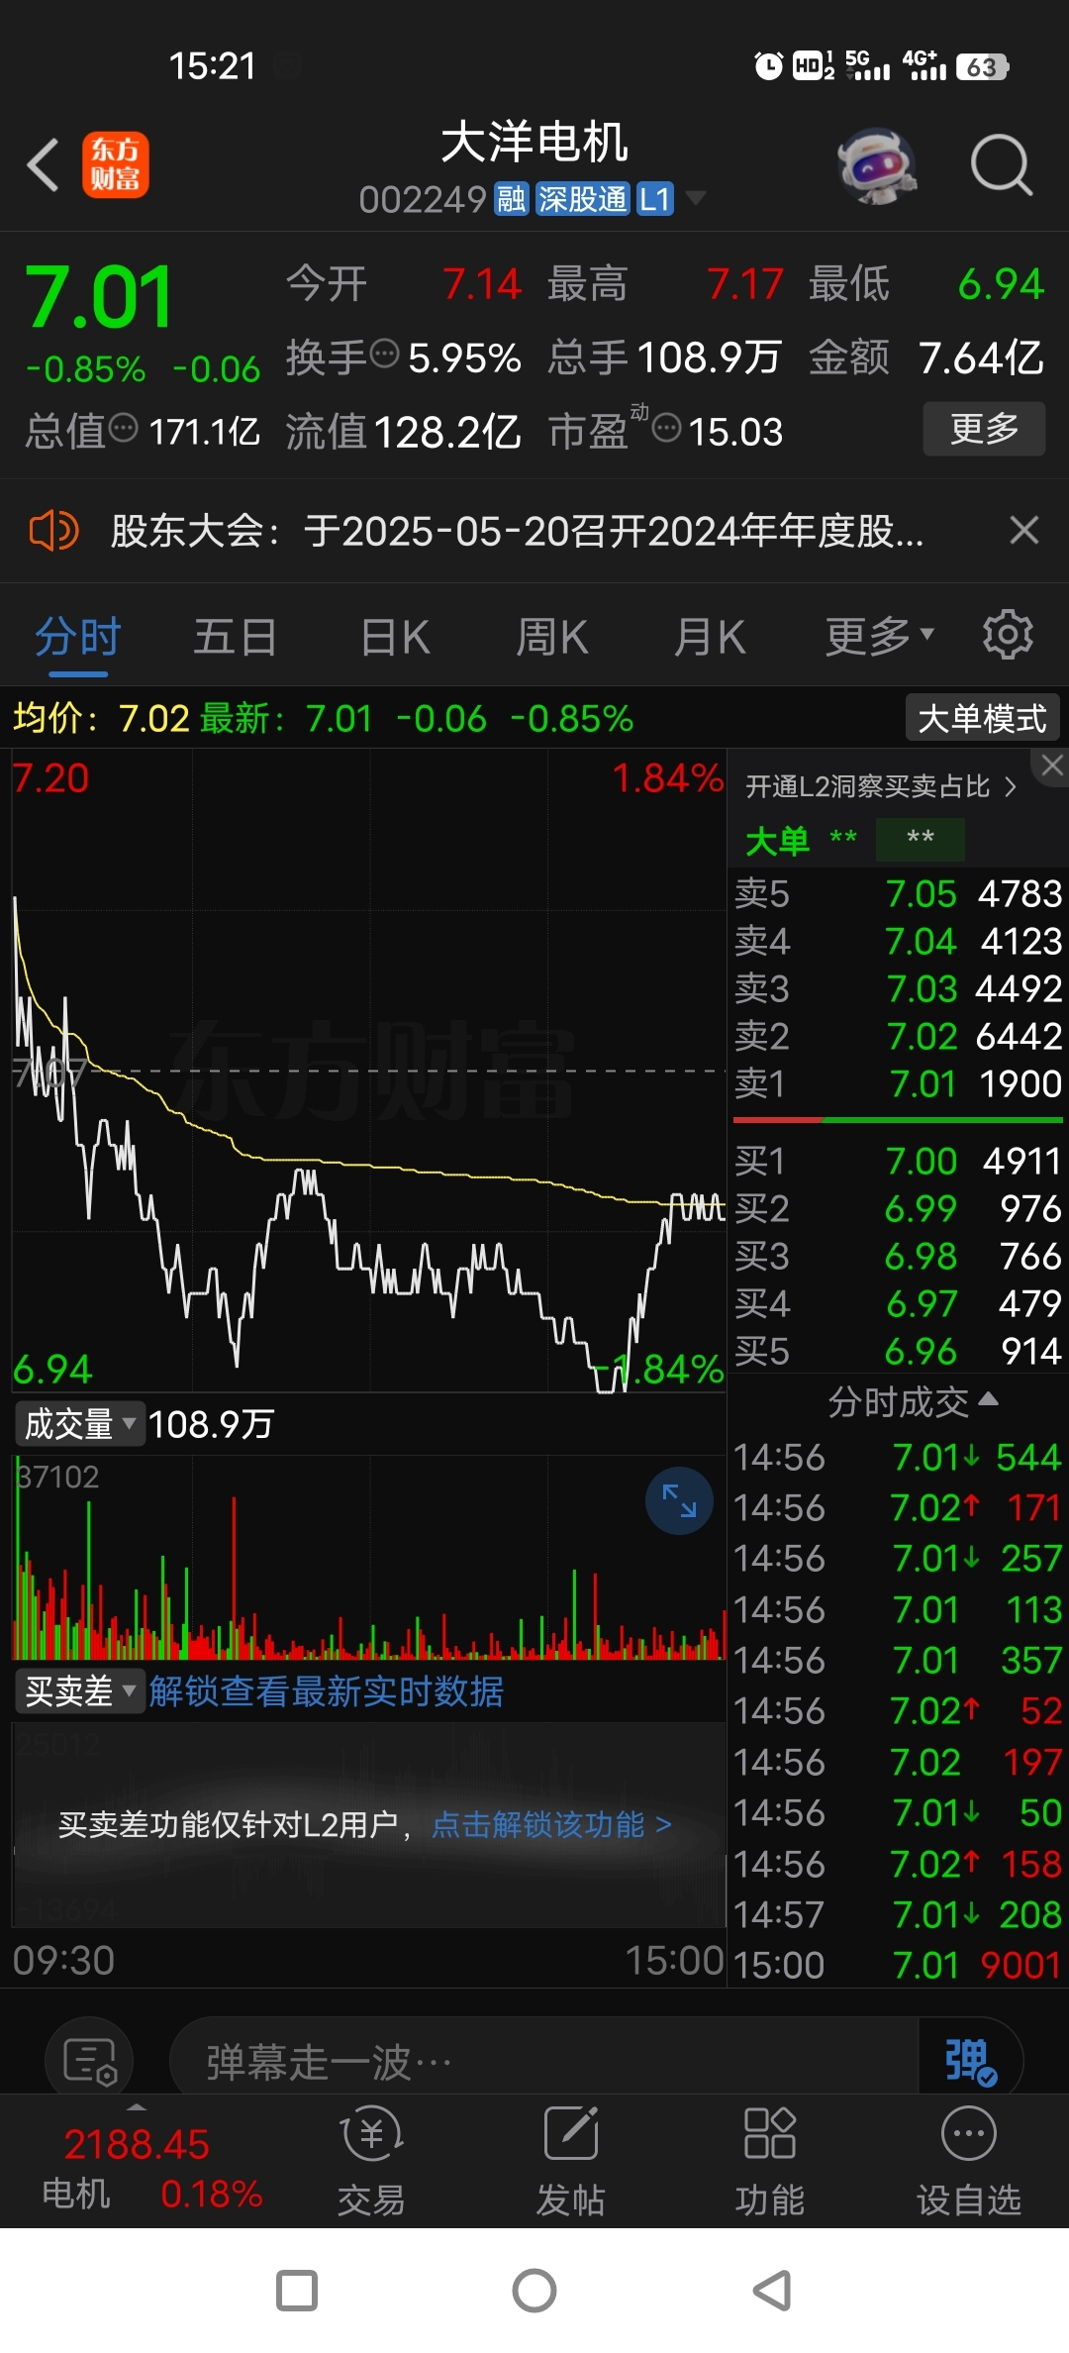Click 解锁查看最新实时数据 link
The image size is (1069, 2353).
click(326, 1690)
